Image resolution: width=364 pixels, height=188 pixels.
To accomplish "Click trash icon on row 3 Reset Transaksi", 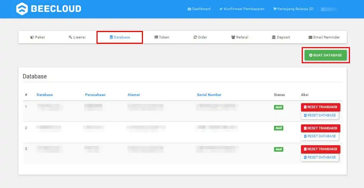I will pyautogui.click(x=305, y=149).
